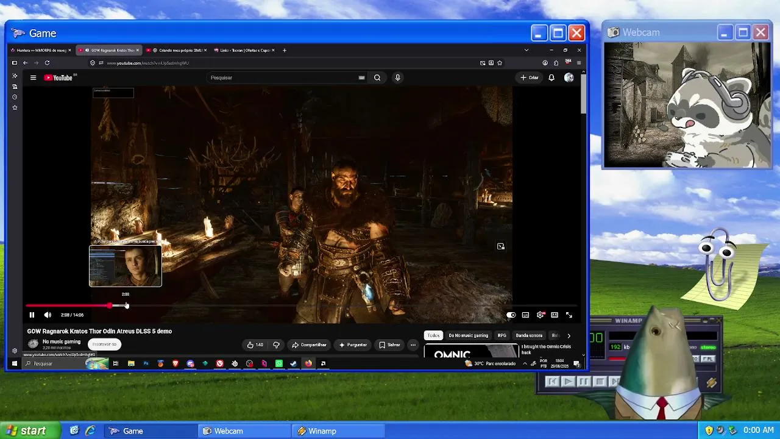This screenshot has height=439, width=780.
Task: Click the mini player icon on video
Action: pos(500,246)
